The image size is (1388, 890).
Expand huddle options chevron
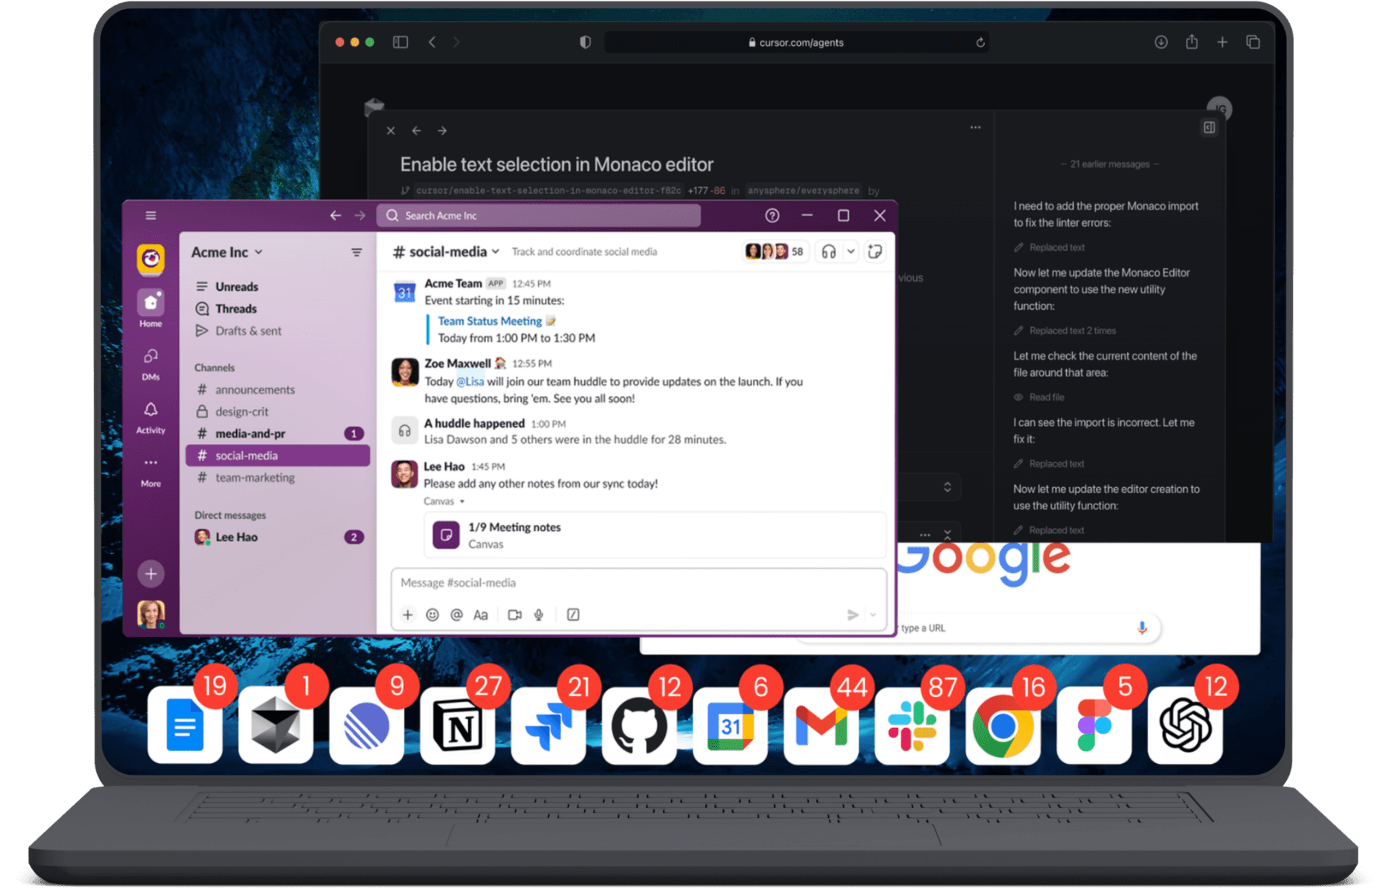tap(851, 252)
